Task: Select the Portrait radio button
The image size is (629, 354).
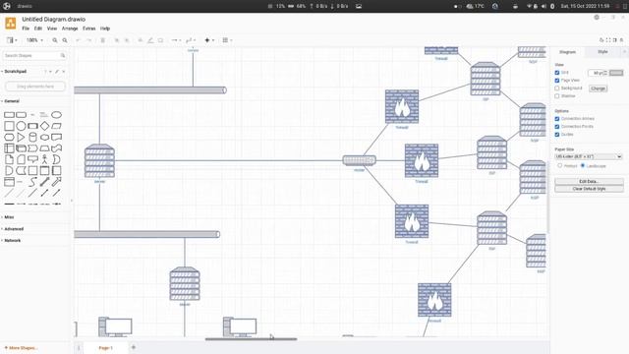Action: [559, 165]
